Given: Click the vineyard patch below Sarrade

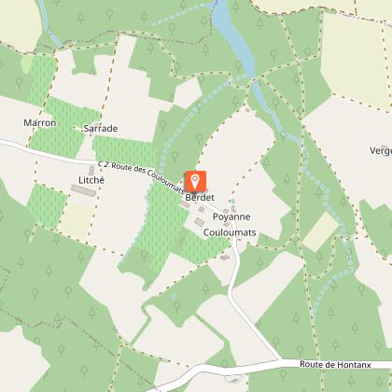Looking at the screenshot, I should pyautogui.click(x=124, y=151).
